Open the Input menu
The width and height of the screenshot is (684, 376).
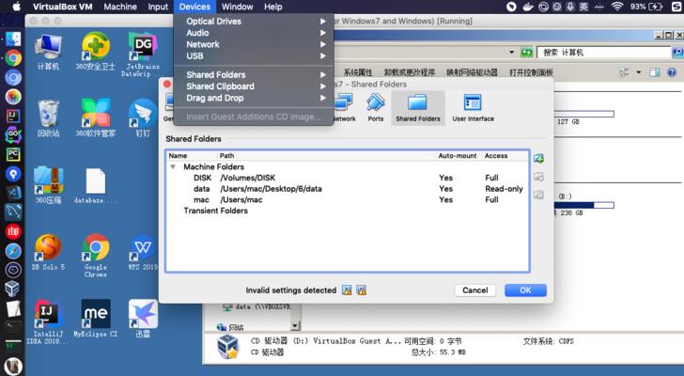(158, 7)
